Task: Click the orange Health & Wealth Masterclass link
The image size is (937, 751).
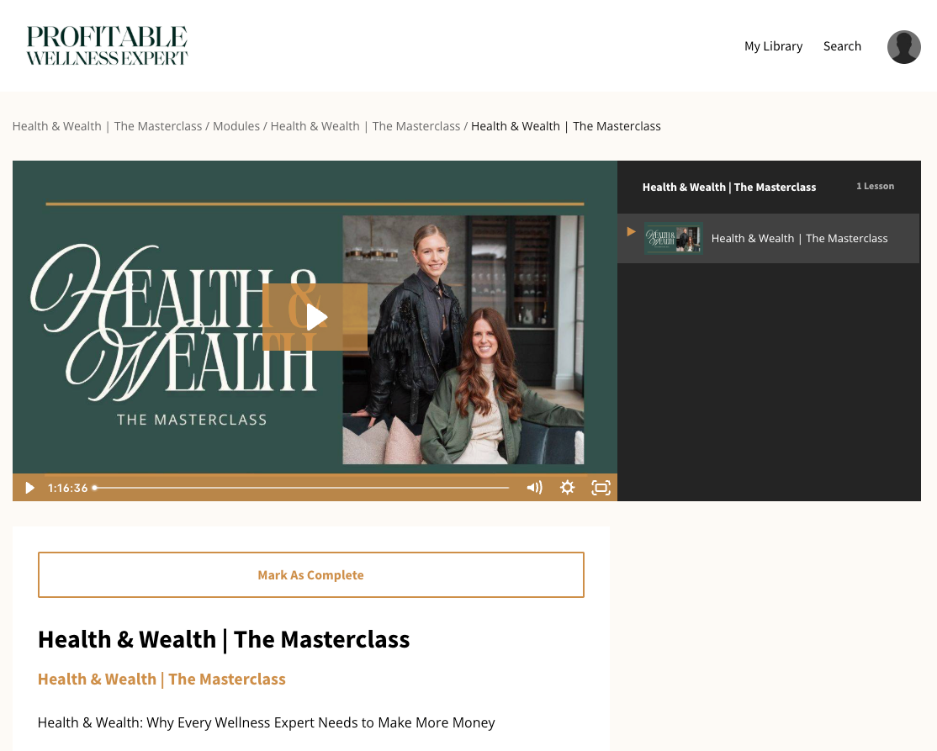Action: click(161, 679)
